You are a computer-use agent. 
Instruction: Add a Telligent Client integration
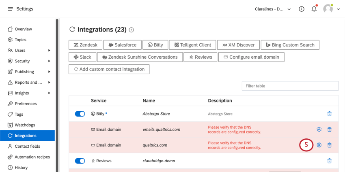(x=192, y=45)
